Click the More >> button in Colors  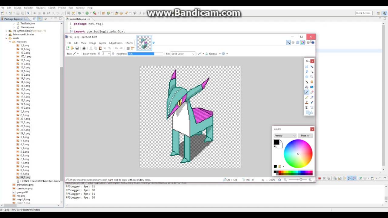[305, 136]
